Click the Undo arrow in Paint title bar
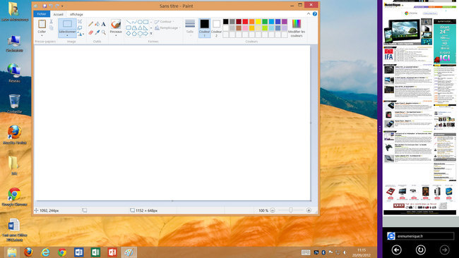 tap(51, 6)
